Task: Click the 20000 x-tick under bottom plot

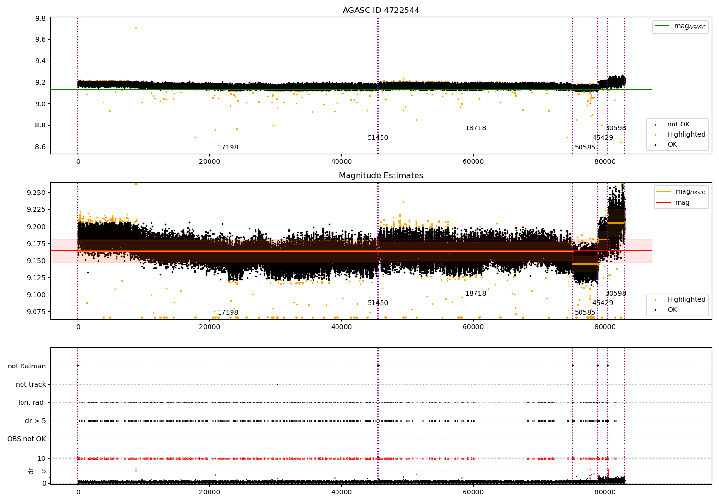Action: tap(209, 492)
